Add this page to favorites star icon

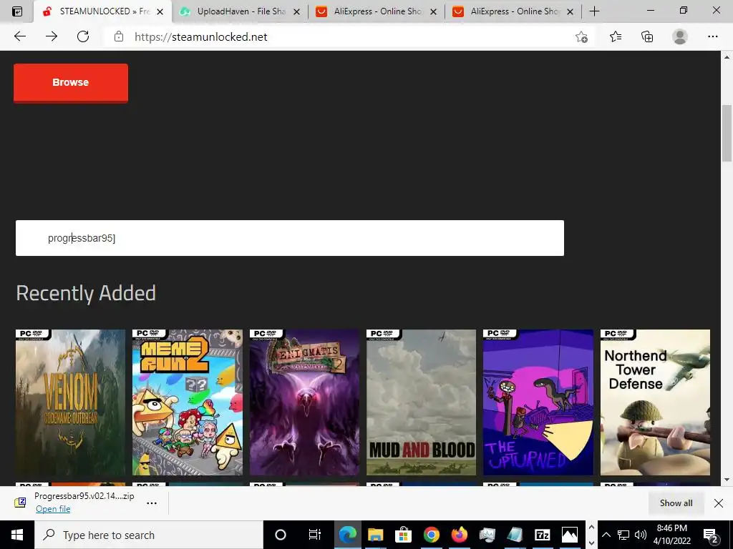[581, 37]
